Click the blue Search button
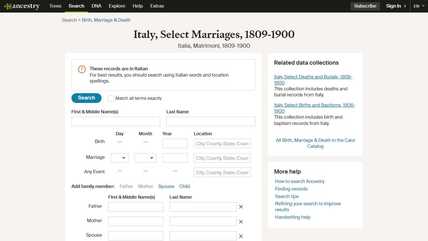428x241 pixels. 86,98
